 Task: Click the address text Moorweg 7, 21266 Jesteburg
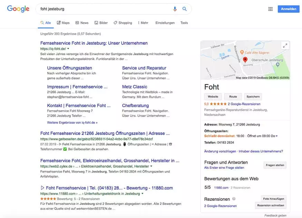click(239, 124)
